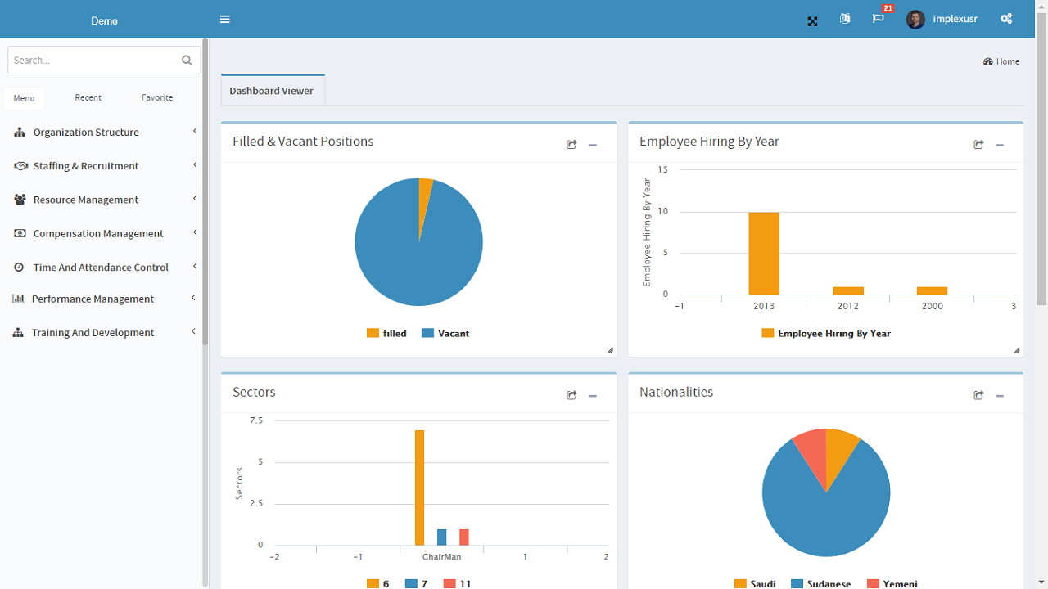Image resolution: width=1048 pixels, height=589 pixels.
Task: Toggle the Employee Hiring By Year legend item
Action: coord(826,334)
